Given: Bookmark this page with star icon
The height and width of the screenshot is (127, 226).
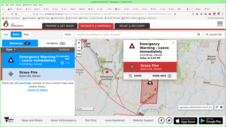Looking at the screenshot, I should point(175,14).
